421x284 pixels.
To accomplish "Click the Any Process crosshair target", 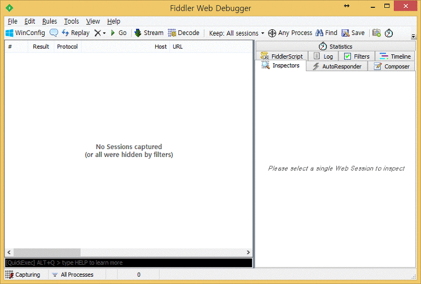I will point(290,33).
